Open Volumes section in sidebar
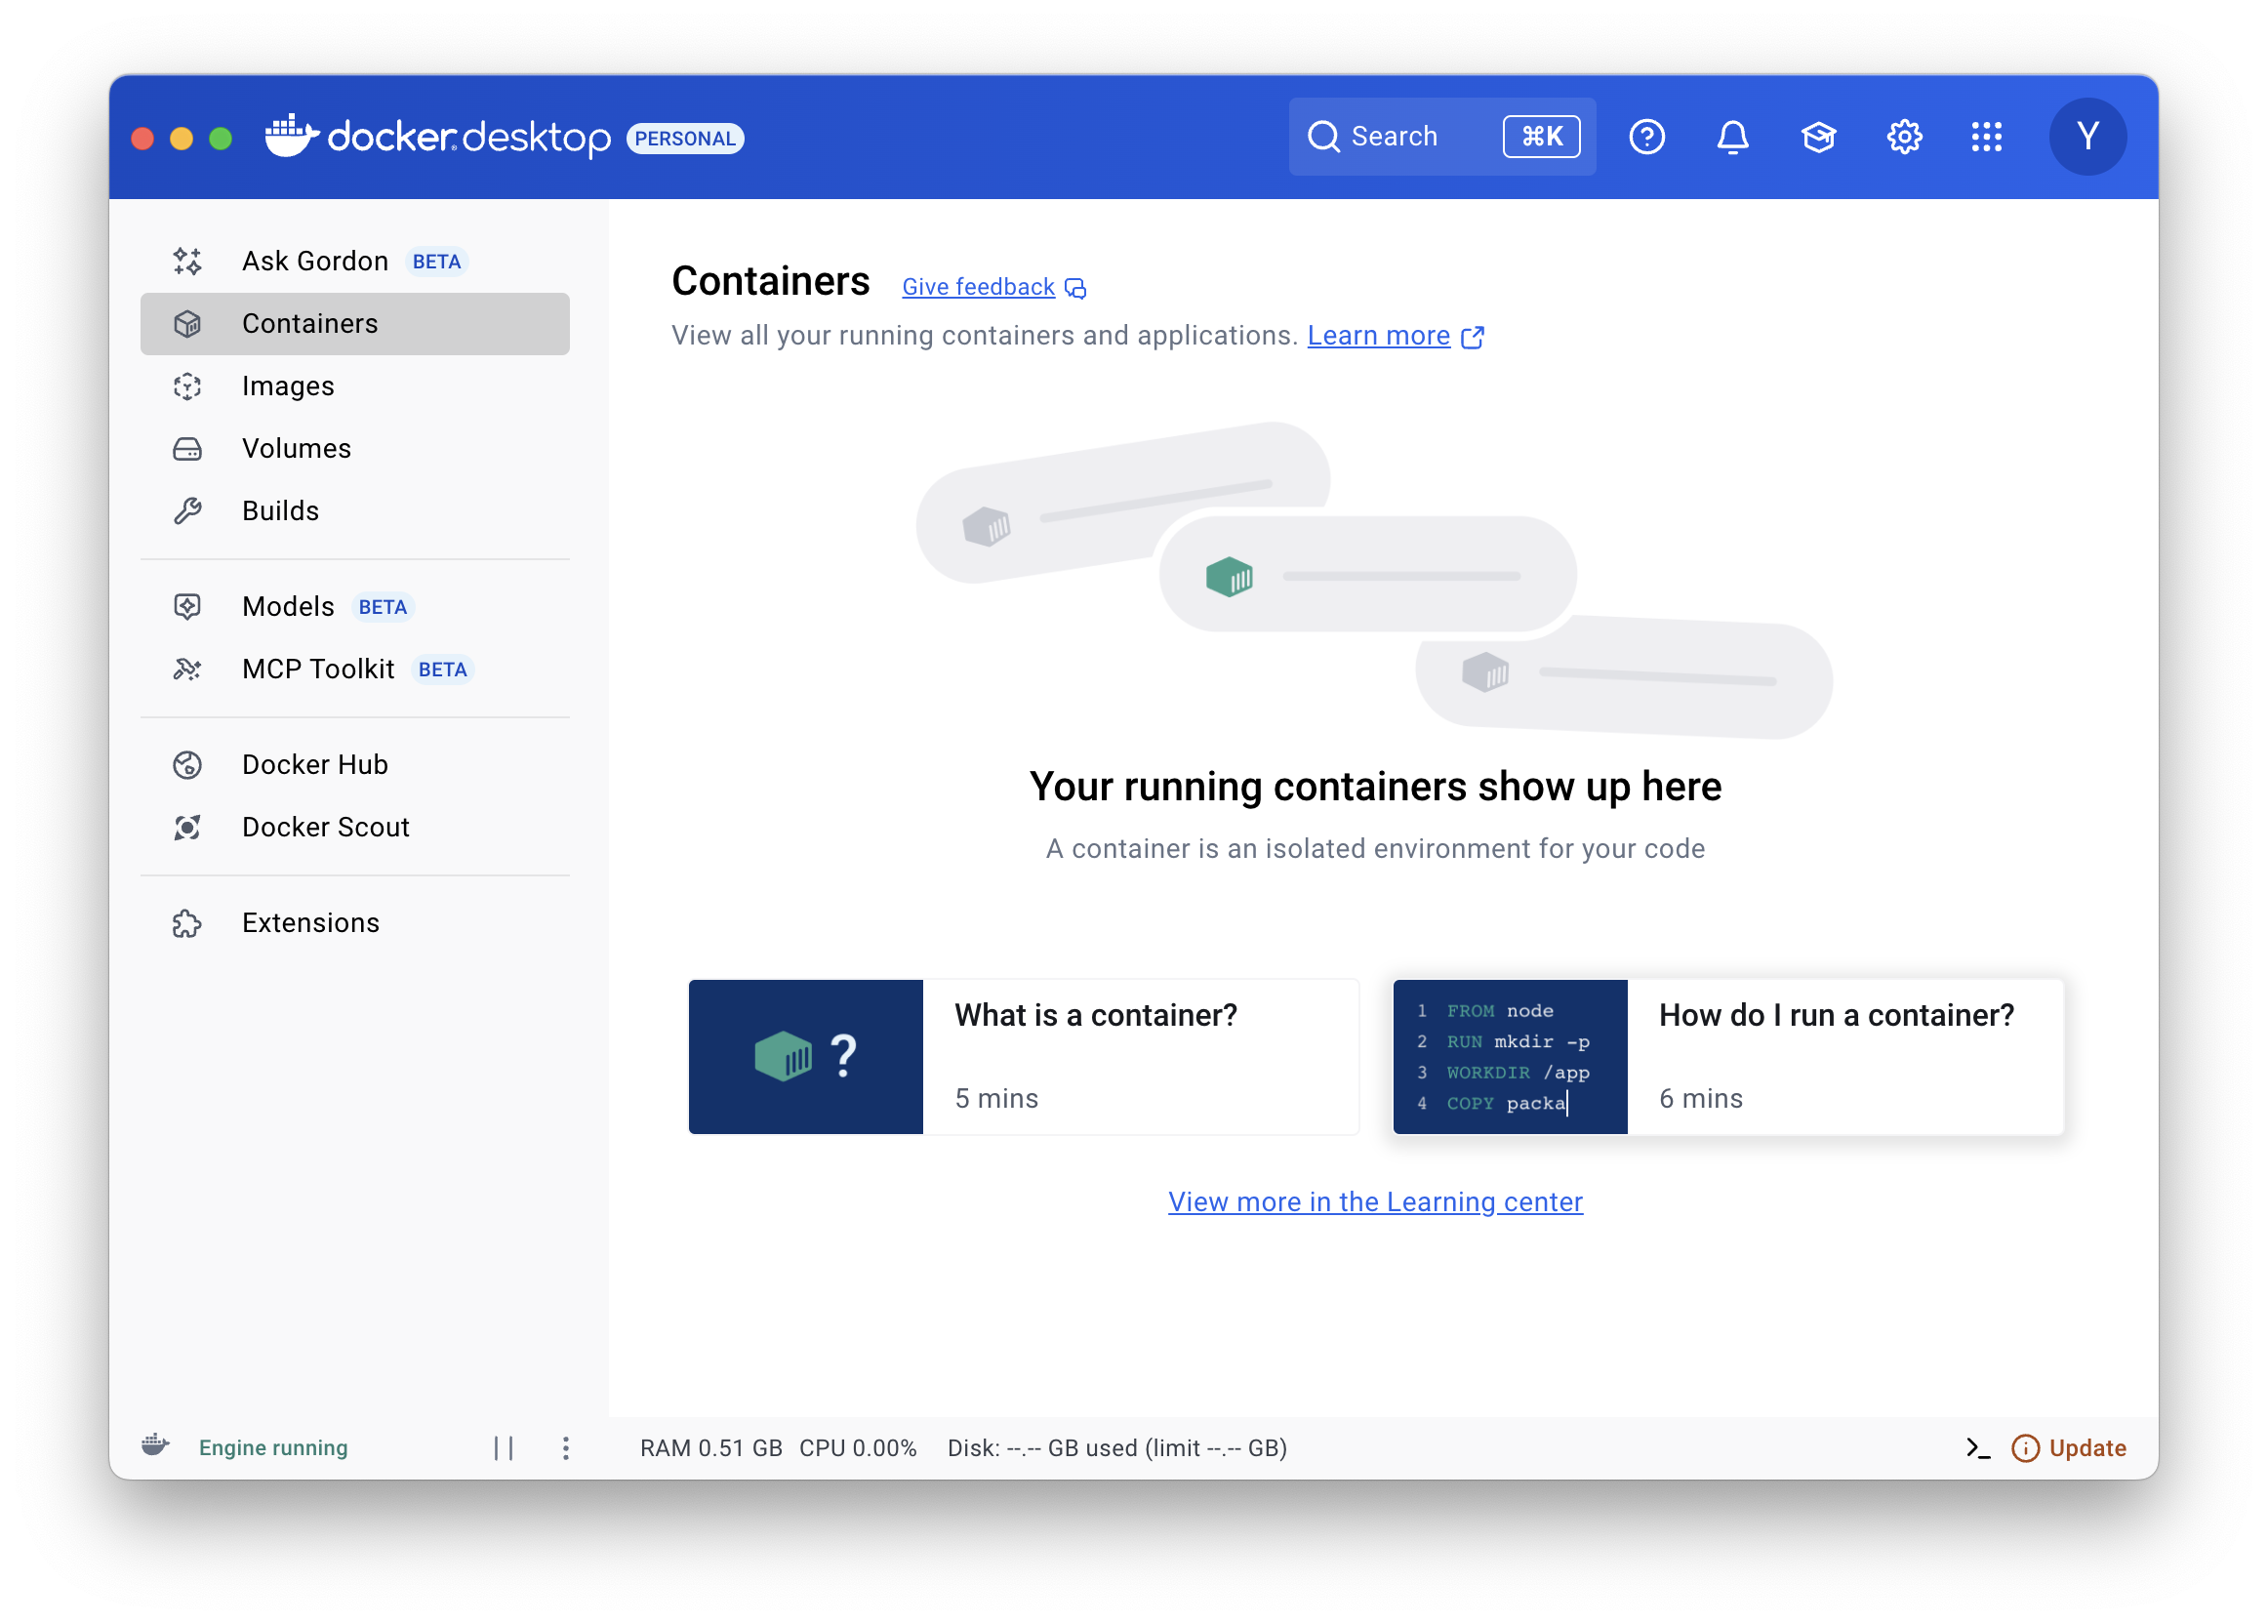The image size is (2268, 1624). (296, 448)
